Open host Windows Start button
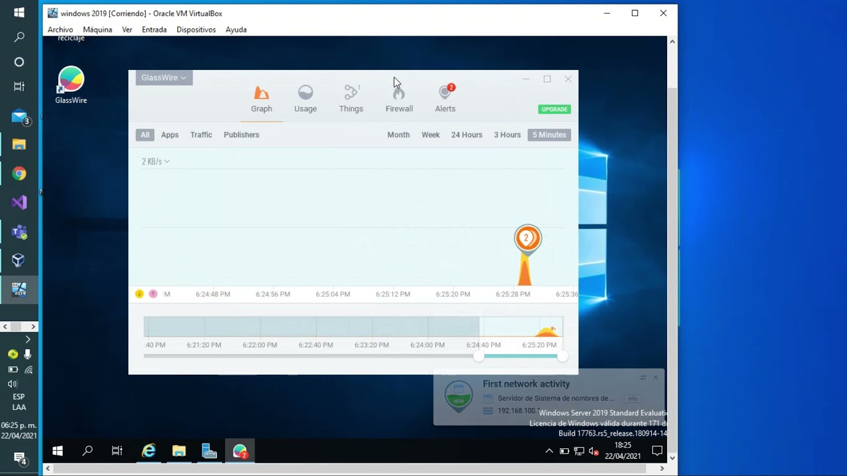Image resolution: width=847 pixels, height=476 pixels. tap(19, 13)
